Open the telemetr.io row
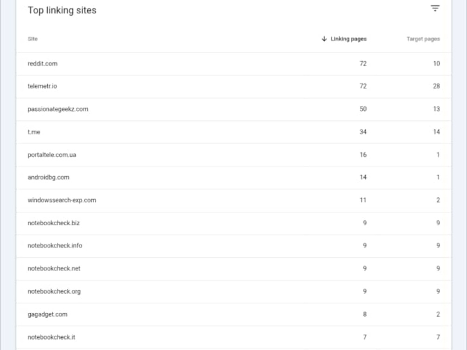The height and width of the screenshot is (350, 467). point(234,86)
